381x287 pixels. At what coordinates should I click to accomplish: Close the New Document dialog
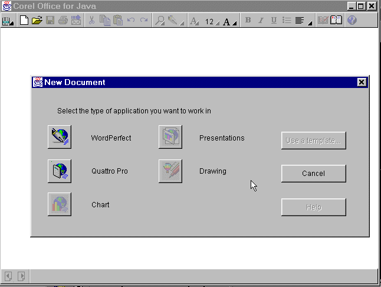362,82
